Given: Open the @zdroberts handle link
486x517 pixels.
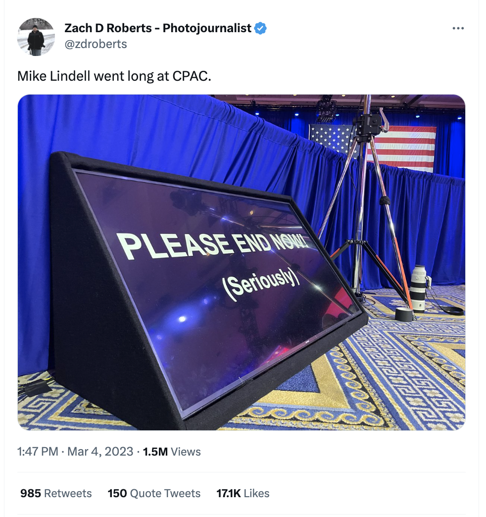Looking at the screenshot, I should point(96,44).
